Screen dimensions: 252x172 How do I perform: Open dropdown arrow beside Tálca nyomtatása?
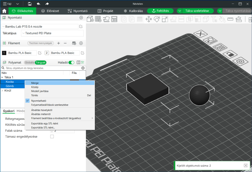pos(220,11)
